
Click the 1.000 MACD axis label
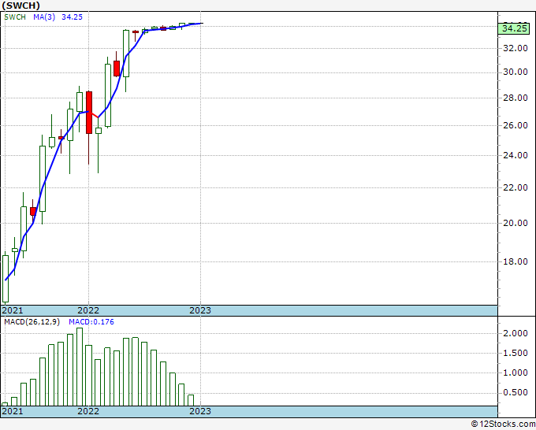[x=516, y=373]
